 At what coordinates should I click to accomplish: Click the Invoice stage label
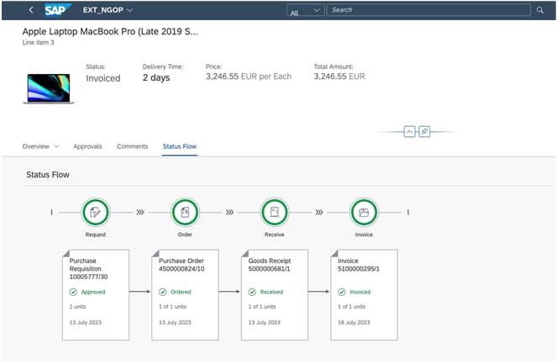[x=364, y=235]
